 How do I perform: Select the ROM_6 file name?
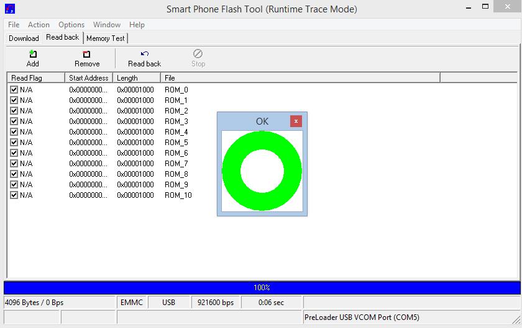tap(176, 153)
